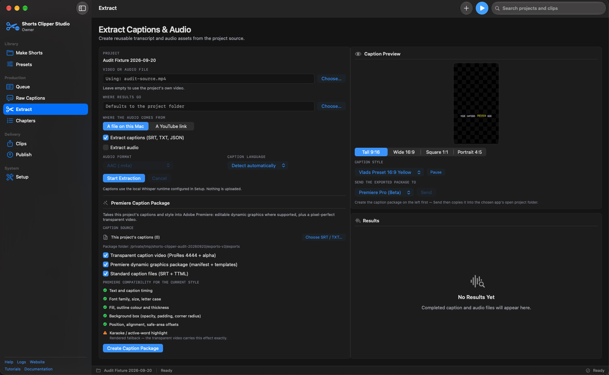Toggle Premiere dynamic graphics package checkbox
Screen dimensions: 609x375
(x=106, y=264)
